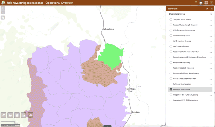The height and width of the screenshot is (127, 215).
Task: Click the Needs & Population Movement layer name
Action: pyautogui.click(x=184, y=79)
